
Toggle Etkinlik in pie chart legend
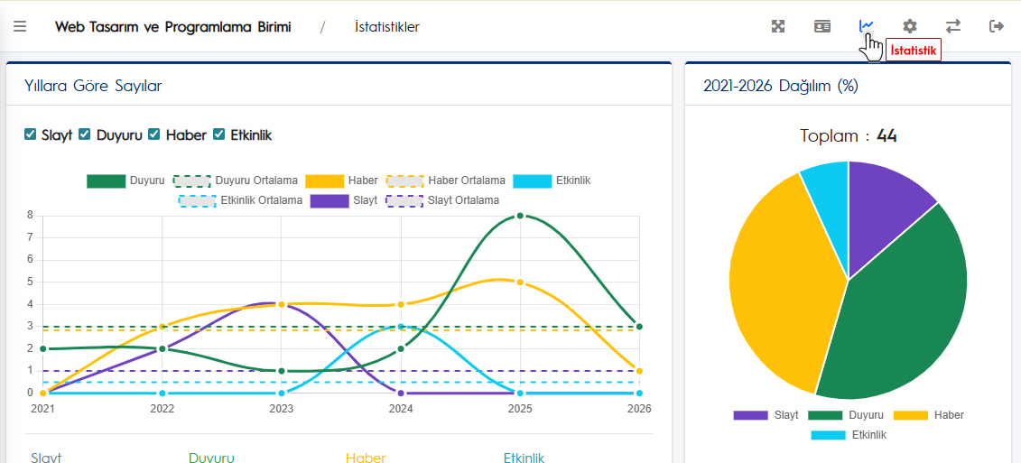pyautogui.click(x=849, y=435)
